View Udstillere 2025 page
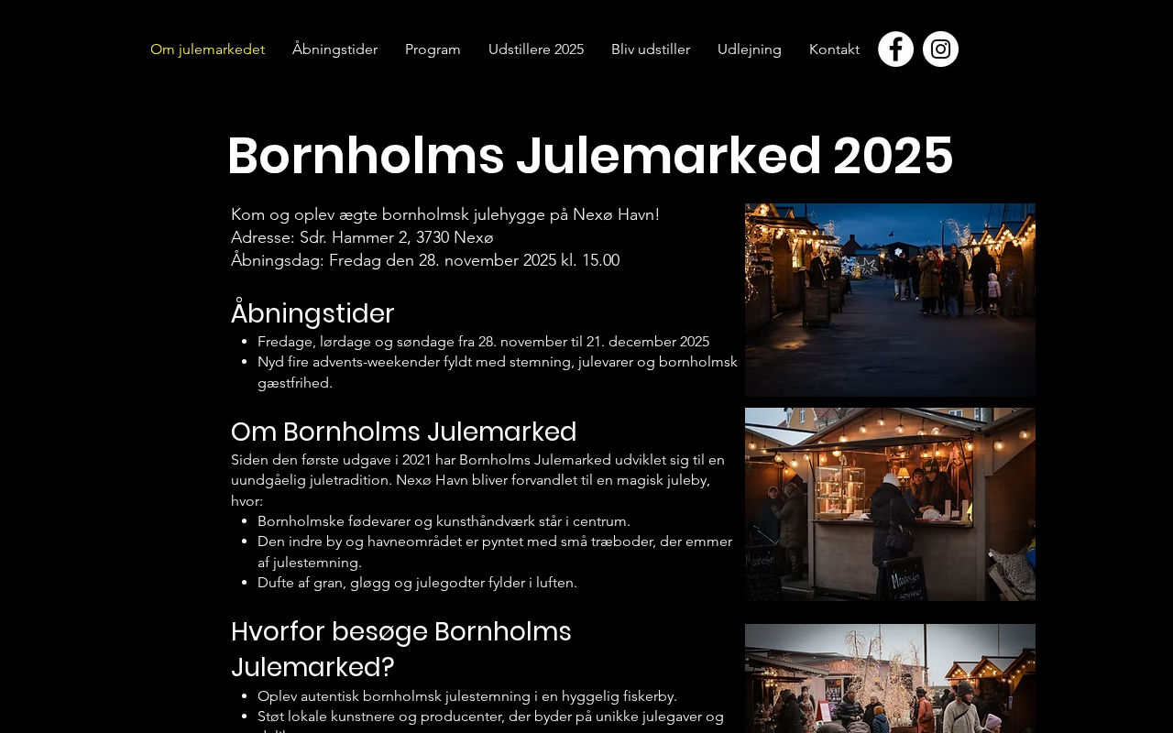The image size is (1173, 733). pos(536,49)
